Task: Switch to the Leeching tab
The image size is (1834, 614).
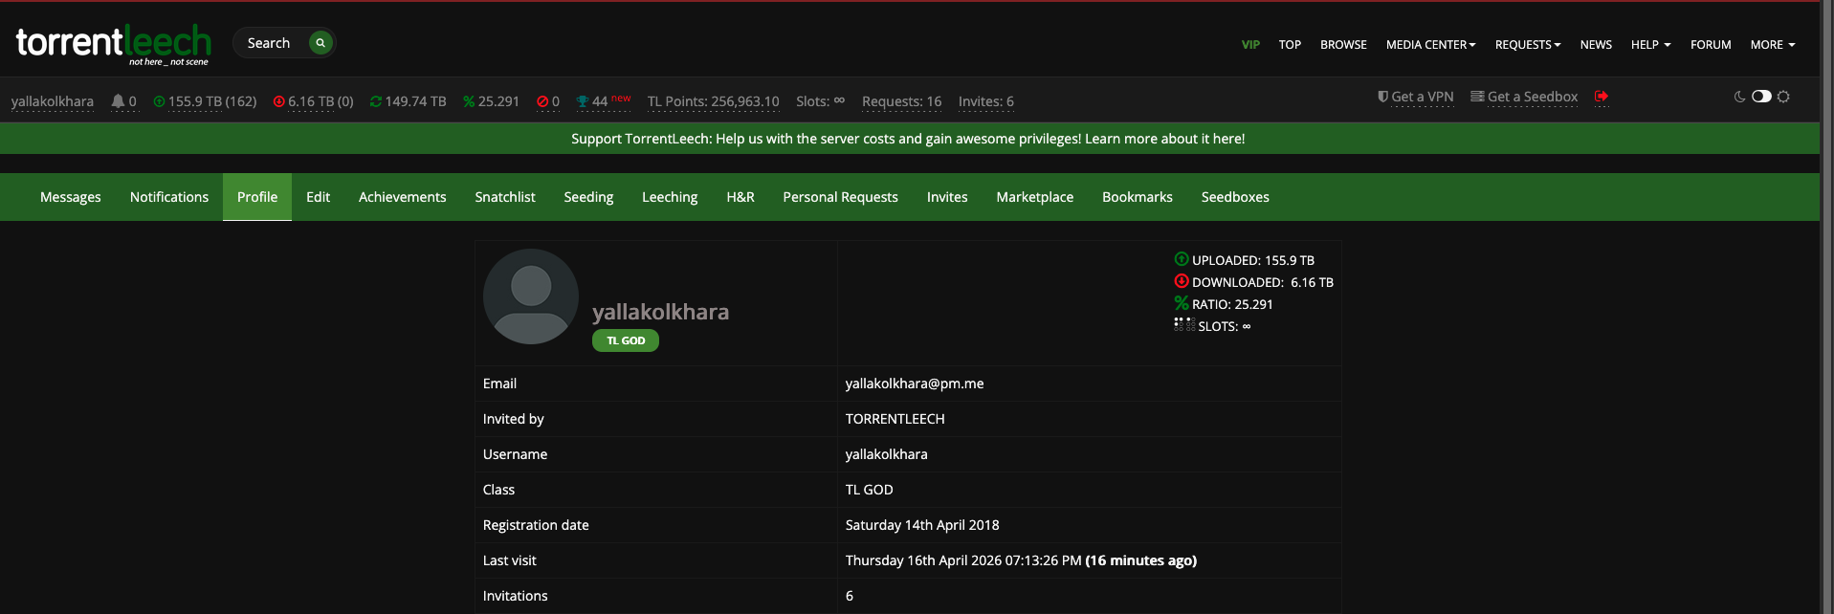Action: point(670,197)
